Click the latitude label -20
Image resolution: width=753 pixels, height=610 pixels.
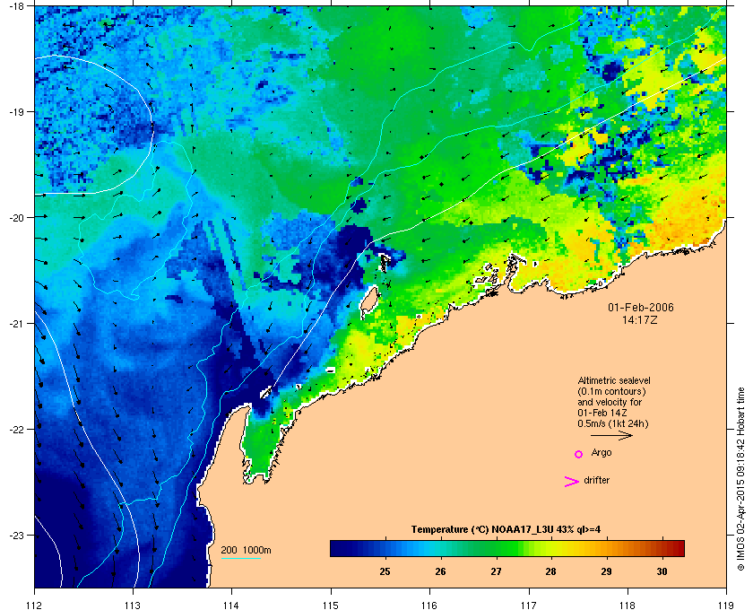(16, 217)
